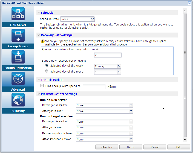Open D2D server 'Before job is started' dropdown
The width and height of the screenshot is (193, 153).
pos(131,105)
